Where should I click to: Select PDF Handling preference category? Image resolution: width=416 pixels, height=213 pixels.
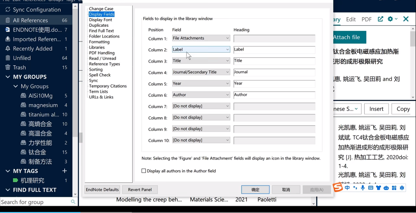[102, 53]
